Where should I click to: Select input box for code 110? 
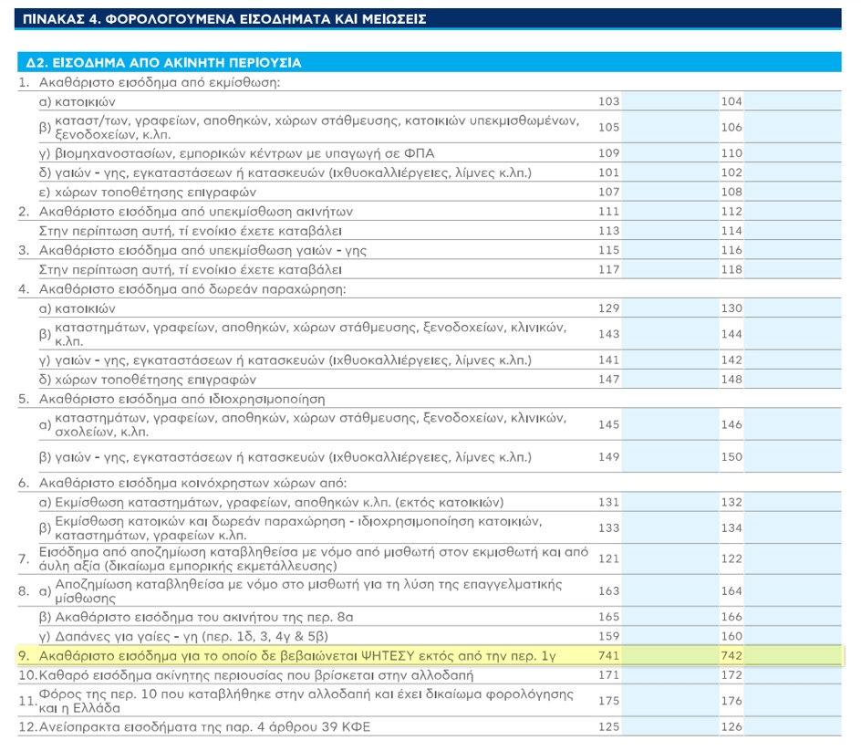click(793, 152)
